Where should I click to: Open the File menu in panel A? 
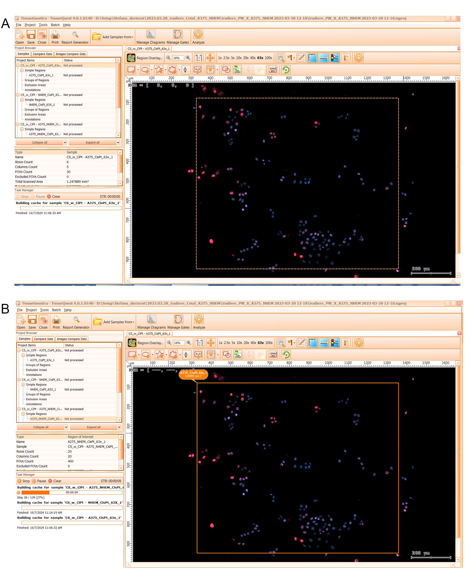(18, 25)
